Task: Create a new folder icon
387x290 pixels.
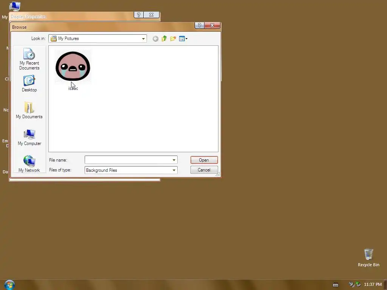Action: [x=173, y=39]
